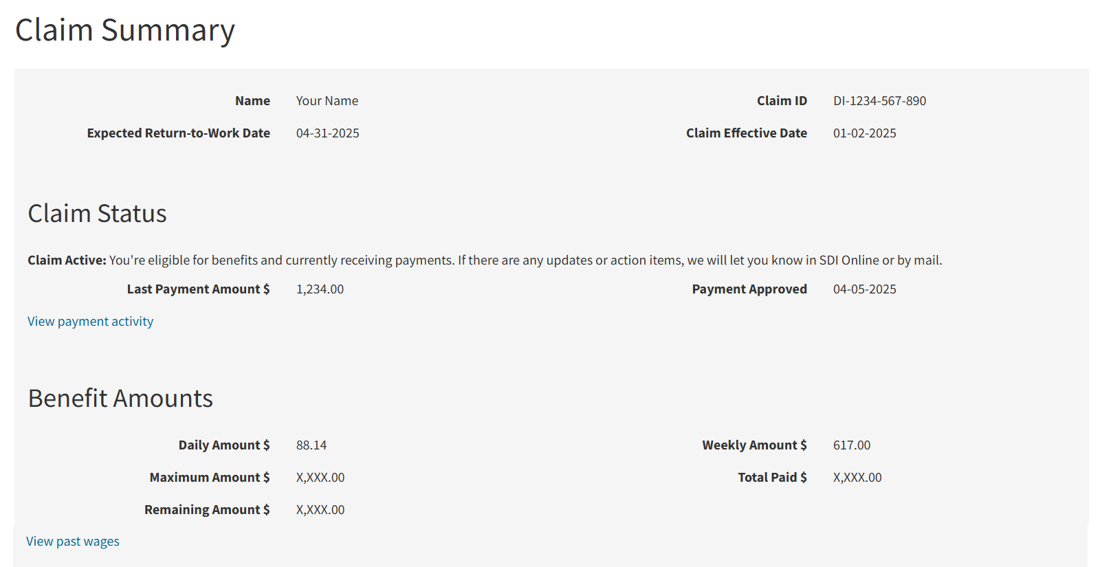The width and height of the screenshot is (1100, 567).
Task: Click the bold "Claim Active:" status text
Action: click(x=67, y=260)
